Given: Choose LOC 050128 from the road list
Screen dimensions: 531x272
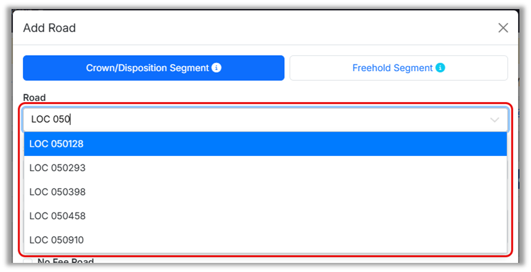Looking at the screenshot, I should coord(57,144).
